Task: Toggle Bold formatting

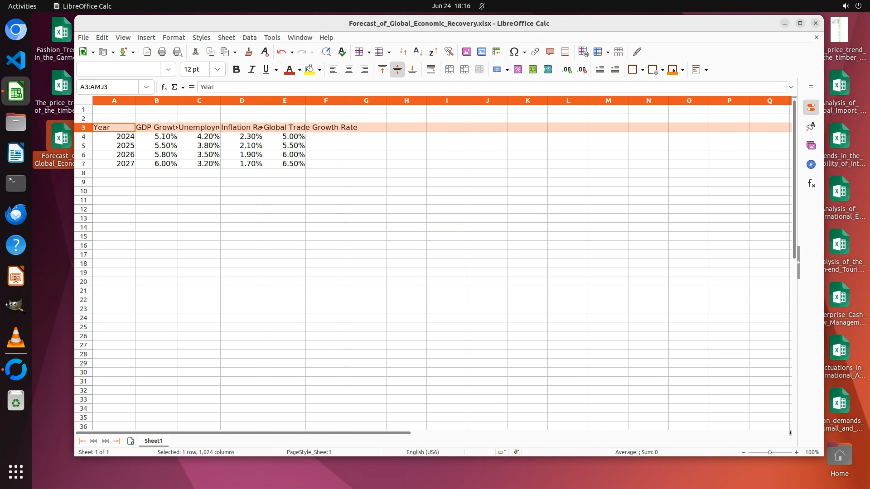Action: tap(236, 69)
